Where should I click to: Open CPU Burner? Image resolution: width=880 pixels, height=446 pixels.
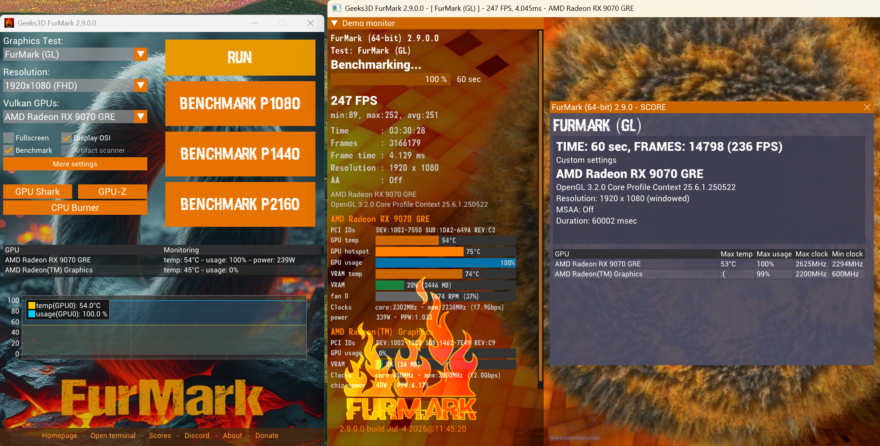pyautogui.click(x=75, y=208)
